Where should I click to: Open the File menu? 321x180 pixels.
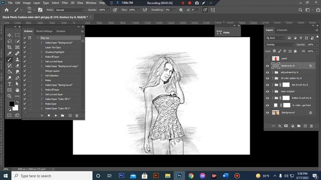[x=10, y=3]
